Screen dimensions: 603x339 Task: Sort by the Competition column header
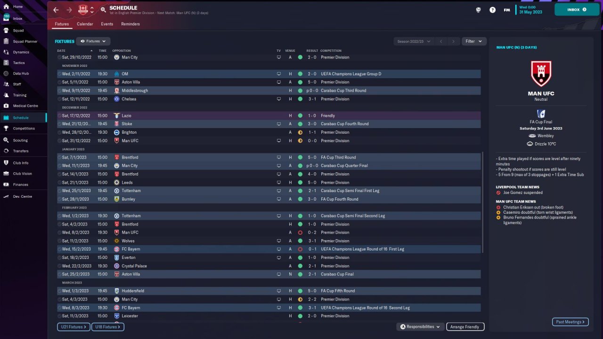(x=331, y=51)
